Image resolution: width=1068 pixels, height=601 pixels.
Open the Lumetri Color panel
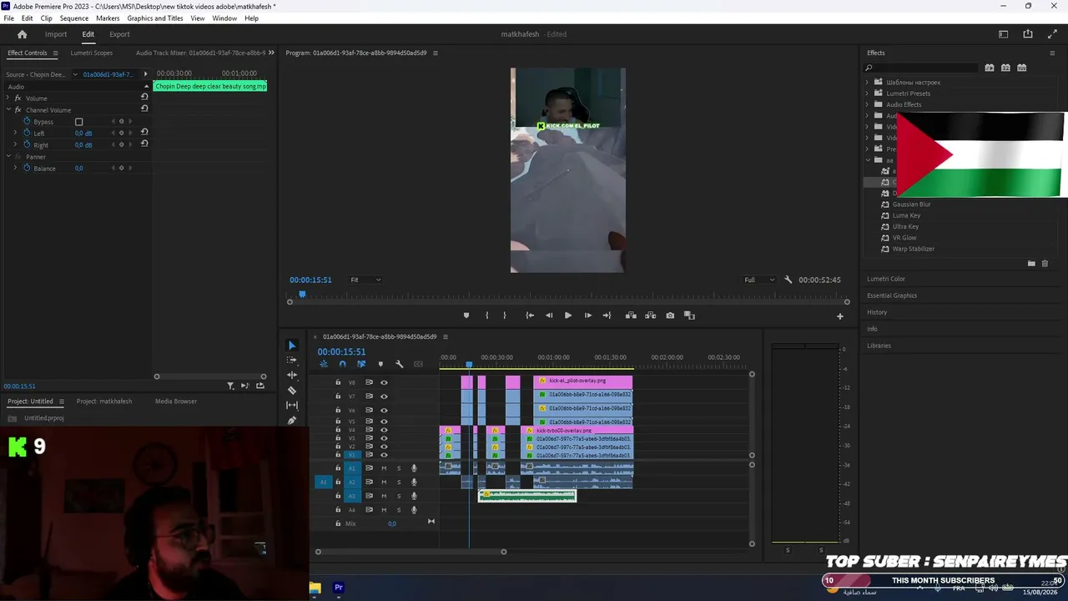[x=886, y=279]
